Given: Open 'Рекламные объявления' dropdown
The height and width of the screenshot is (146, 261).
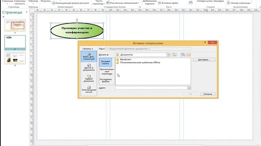Looking at the screenshot, I should pos(123,3).
